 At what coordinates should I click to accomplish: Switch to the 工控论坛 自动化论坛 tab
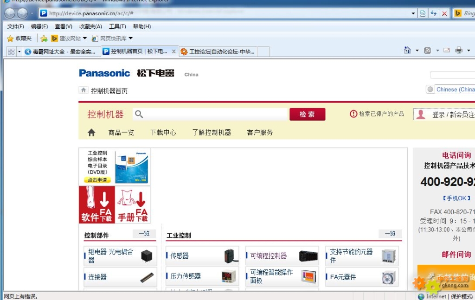coord(218,52)
